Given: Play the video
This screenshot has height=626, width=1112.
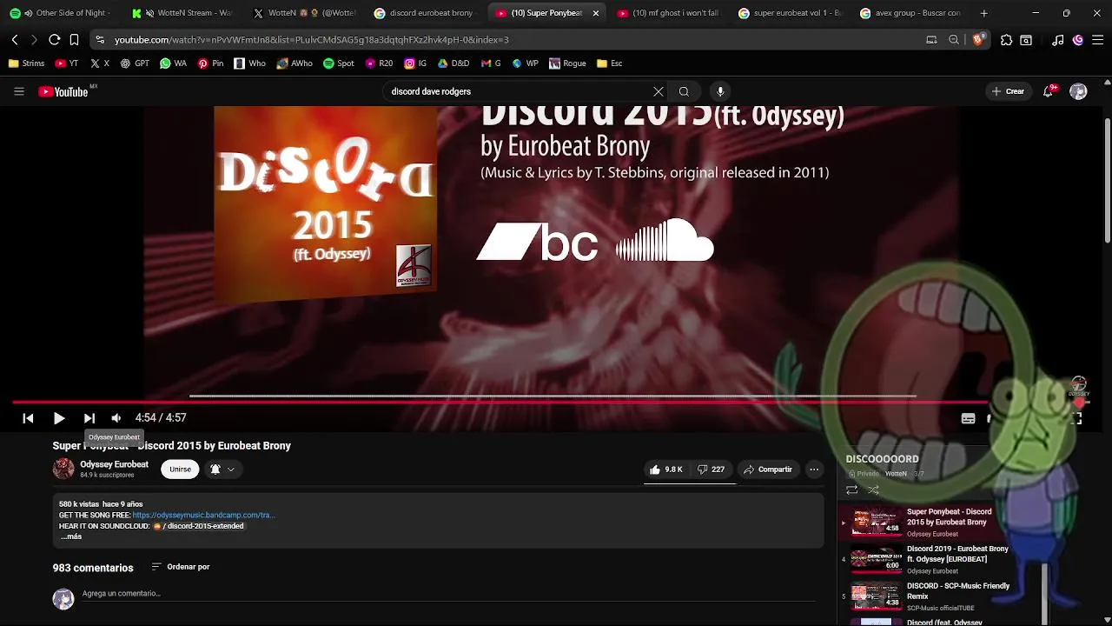Looking at the screenshot, I should click(58, 418).
